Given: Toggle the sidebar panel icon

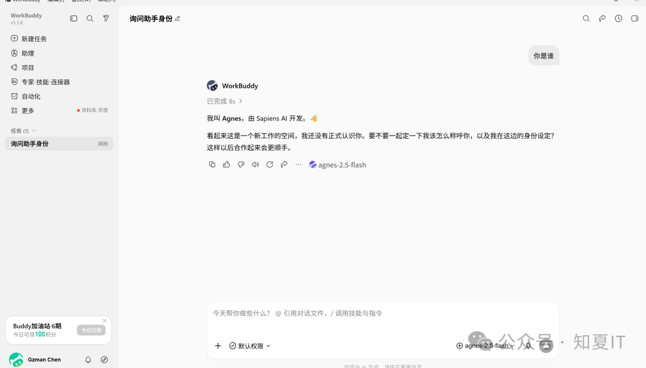Looking at the screenshot, I should [x=74, y=19].
